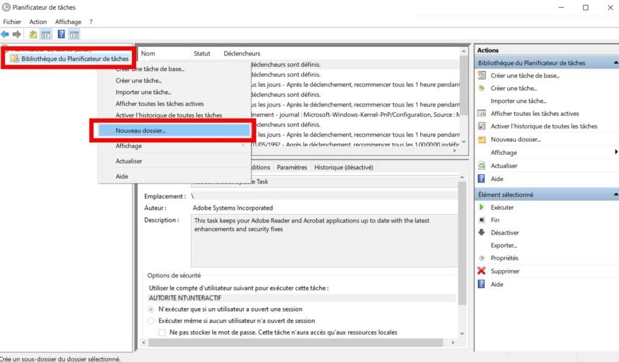The height and width of the screenshot is (362, 619).
Task: Select option to run even when user logged off
Action: [151, 321]
